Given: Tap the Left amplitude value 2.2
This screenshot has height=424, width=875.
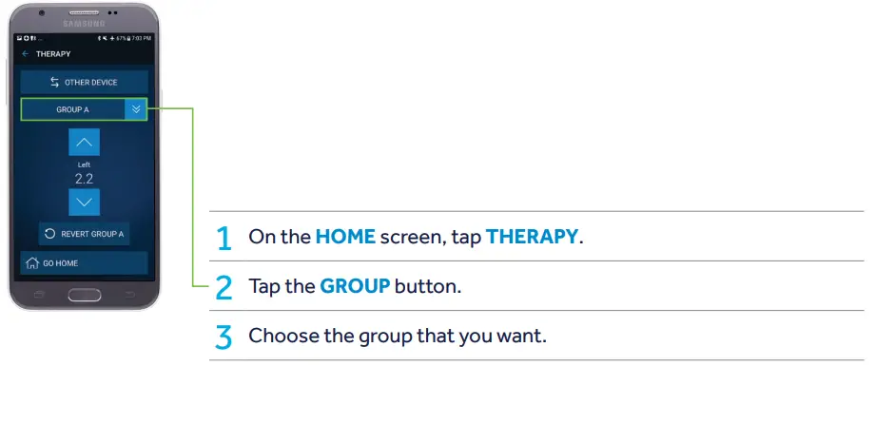Looking at the screenshot, I should coord(84,178).
